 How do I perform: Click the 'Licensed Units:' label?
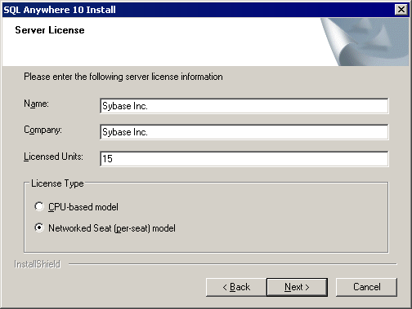[x=53, y=157]
